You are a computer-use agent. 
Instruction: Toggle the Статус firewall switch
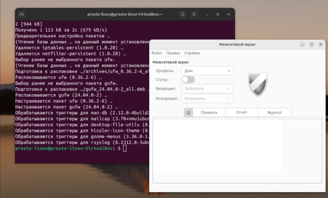tap(188, 80)
